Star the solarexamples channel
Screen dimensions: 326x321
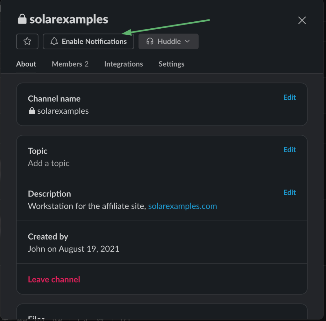point(27,41)
